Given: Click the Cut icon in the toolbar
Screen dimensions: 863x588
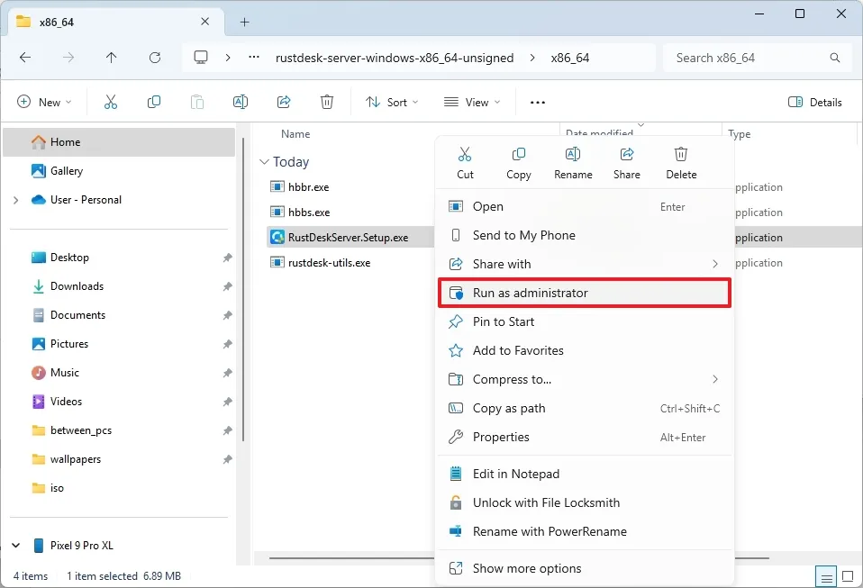Looking at the screenshot, I should point(110,102).
